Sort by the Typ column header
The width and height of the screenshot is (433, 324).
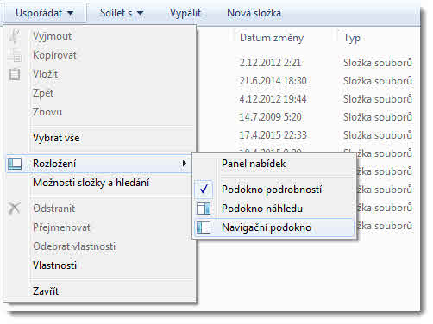(352, 38)
